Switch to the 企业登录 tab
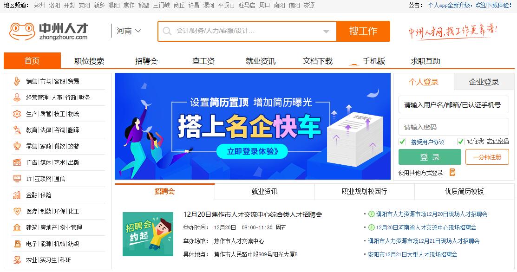This screenshot has width=517, height=272. [484, 82]
